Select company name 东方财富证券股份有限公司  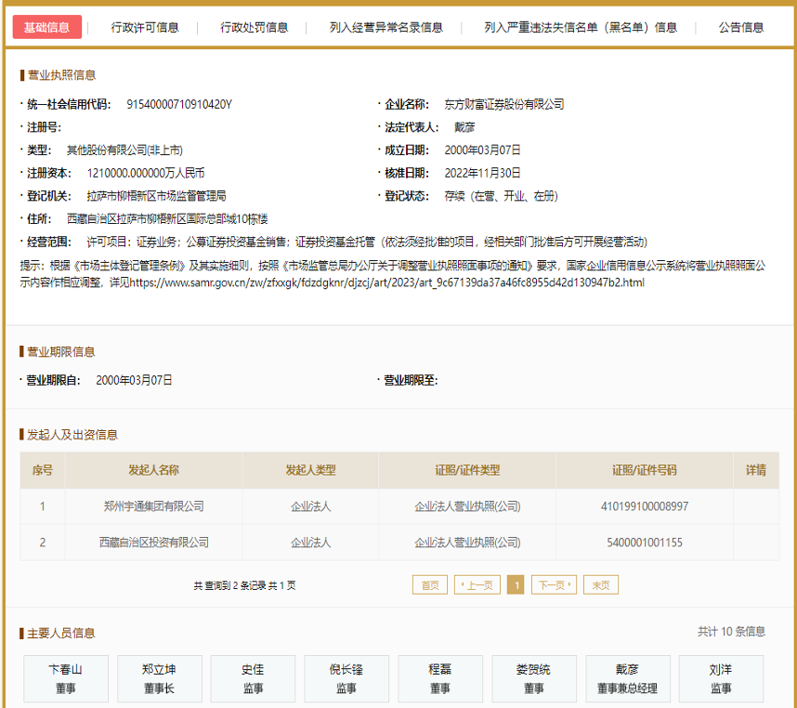[x=504, y=105]
